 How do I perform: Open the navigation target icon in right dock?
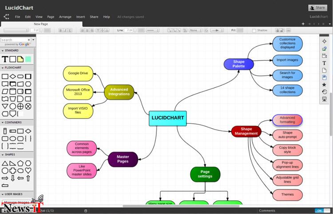324,41
